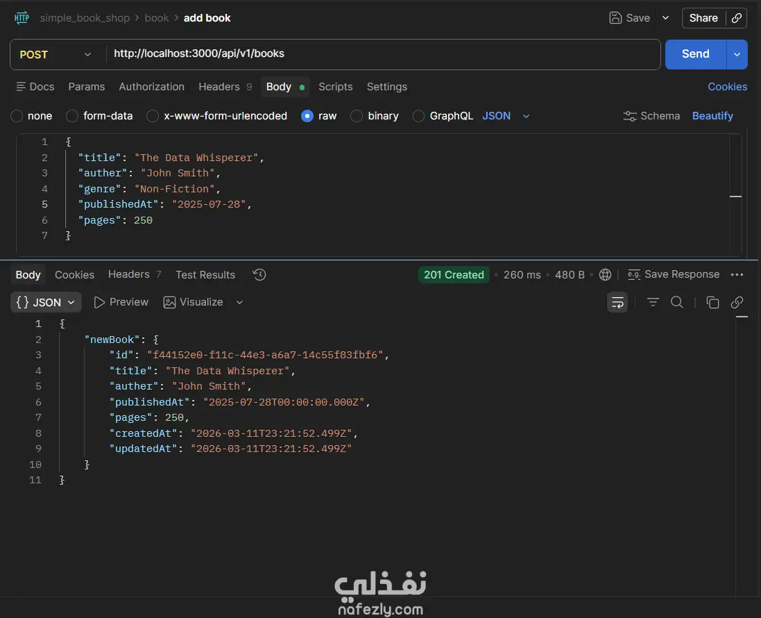Expand the Send button arrow options
The width and height of the screenshot is (761, 618).
737,54
